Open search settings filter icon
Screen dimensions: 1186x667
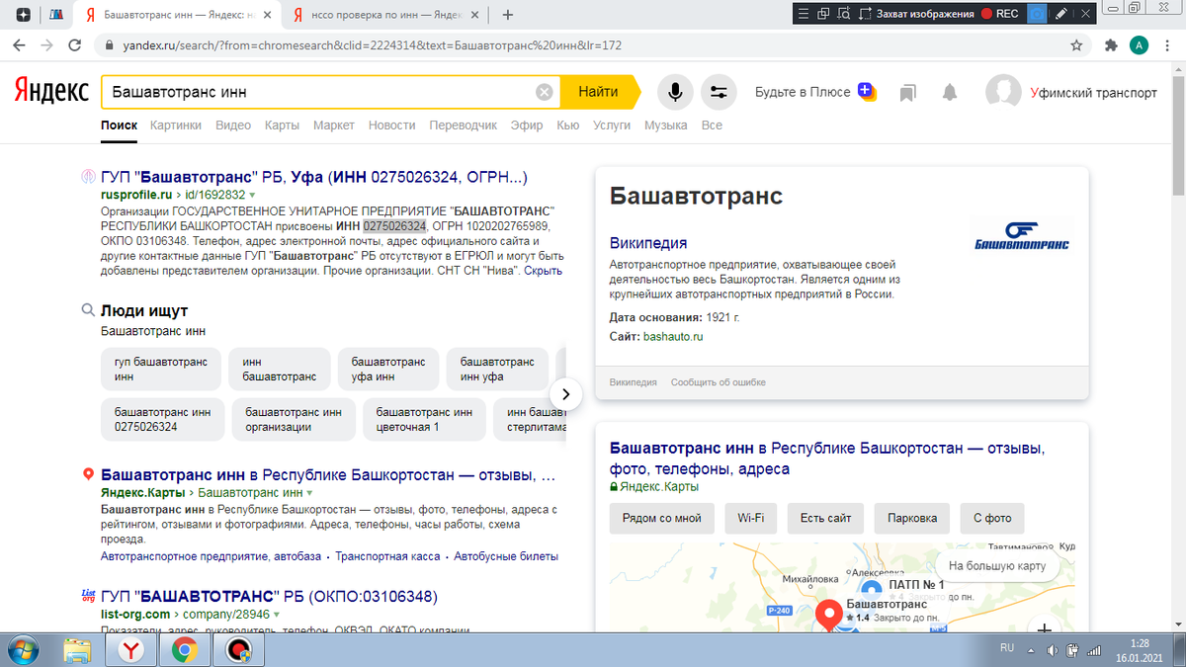point(719,92)
